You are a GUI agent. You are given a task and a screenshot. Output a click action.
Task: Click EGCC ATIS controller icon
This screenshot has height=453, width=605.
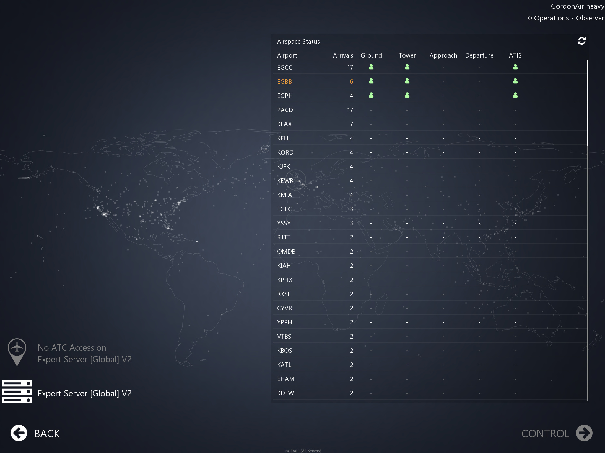tap(515, 67)
